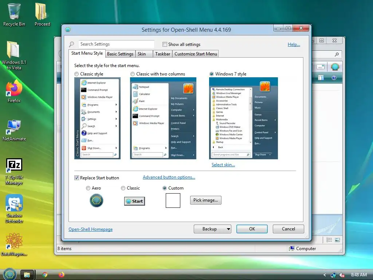373x280 pixels.
Task: Click the Classic style menu preview thumbnail
Action: click(97, 118)
